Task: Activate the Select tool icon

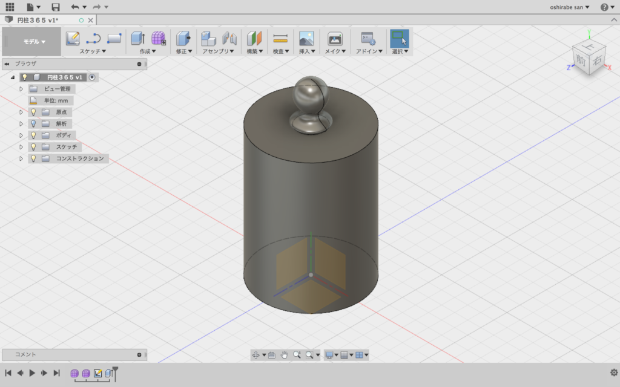Action: pyautogui.click(x=400, y=38)
